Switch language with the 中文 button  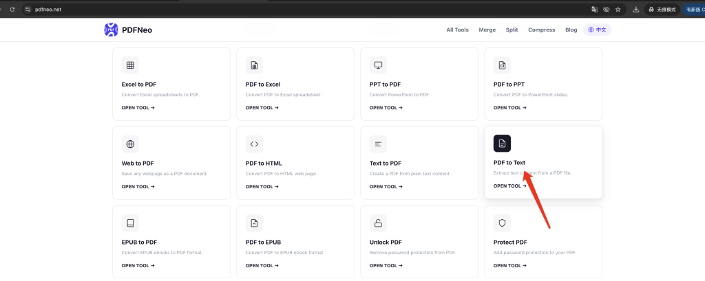tap(597, 30)
